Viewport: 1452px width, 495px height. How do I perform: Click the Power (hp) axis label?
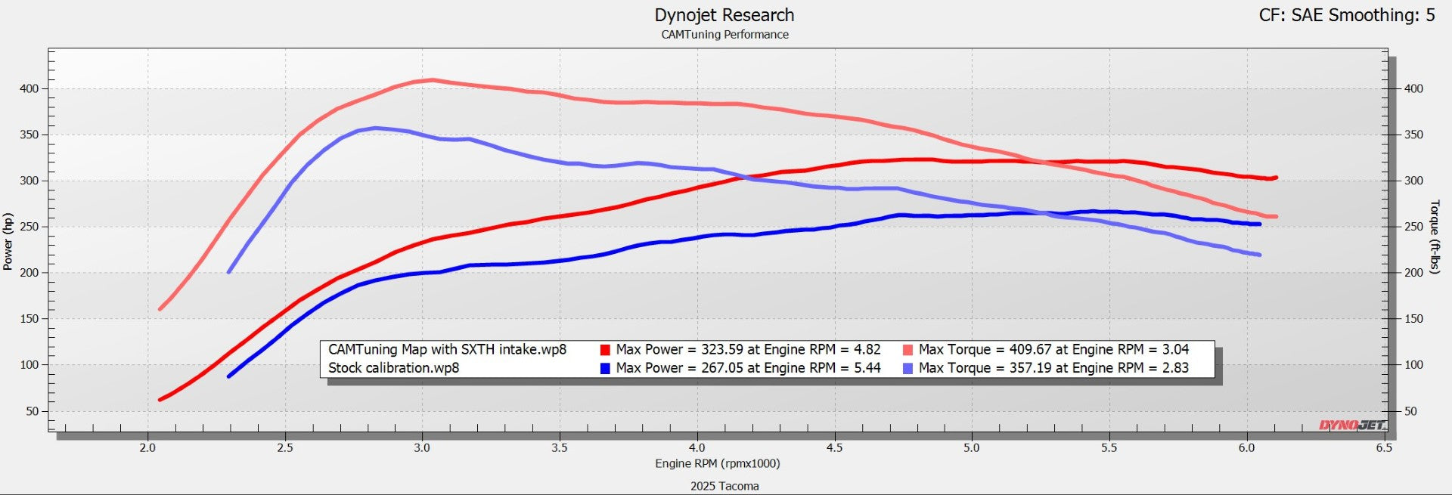pyautogui.click(x=8, y=242)
